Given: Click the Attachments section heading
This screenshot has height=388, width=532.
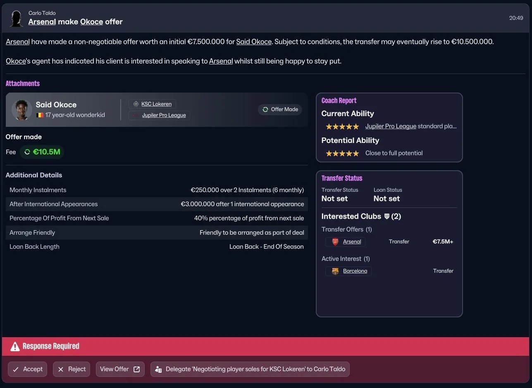Looking at the screenshot, I should pyautogui.click(x=23, y=83).
